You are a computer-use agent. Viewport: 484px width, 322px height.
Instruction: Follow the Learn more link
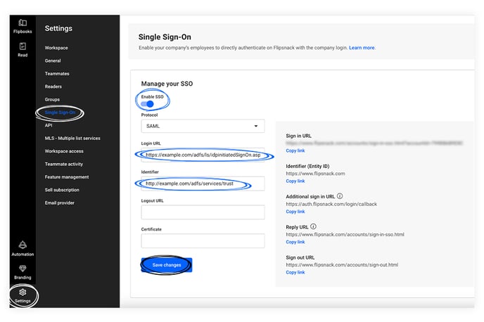[362, 48]
